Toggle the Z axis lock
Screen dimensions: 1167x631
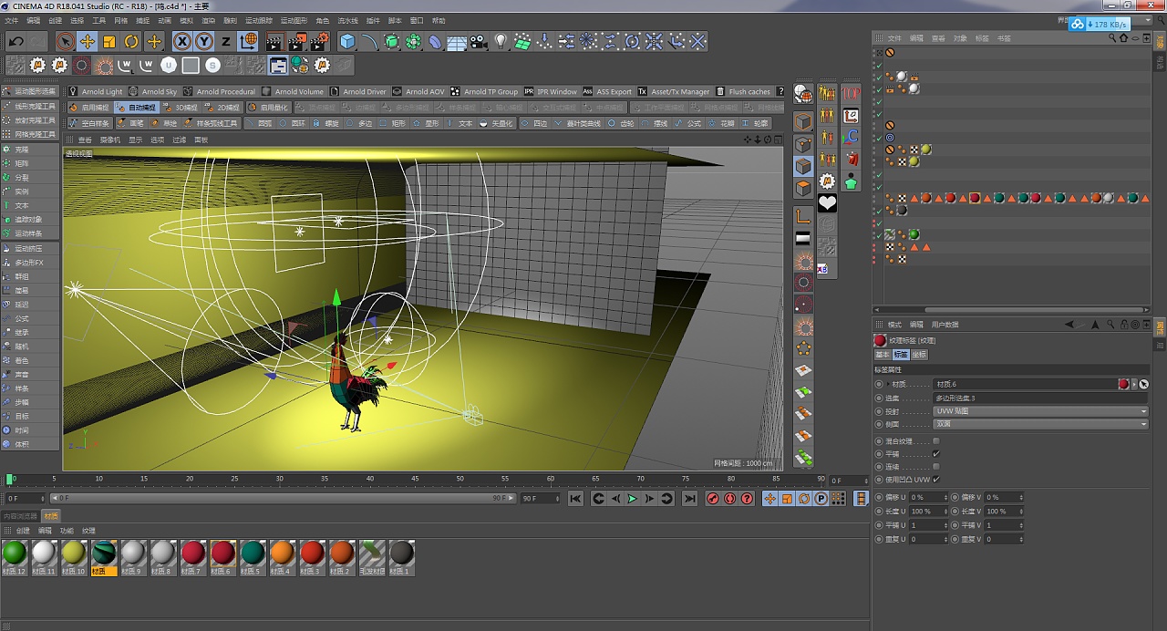(226, 41)
